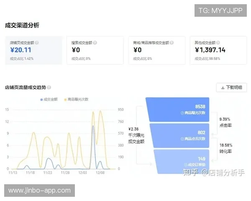
Task: Click the 11/23 date label on chart axis
Action: (48, 173)
